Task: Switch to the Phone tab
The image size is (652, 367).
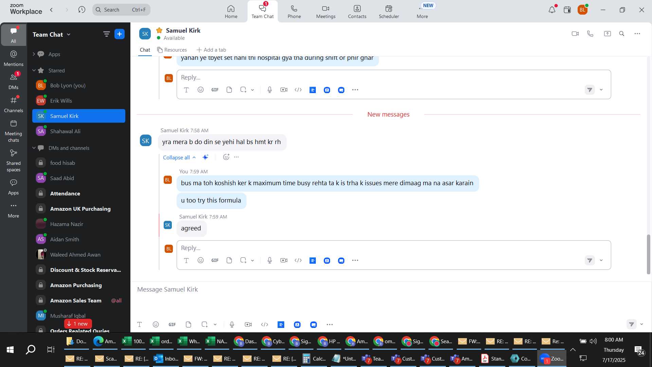Action: point(294,12)
